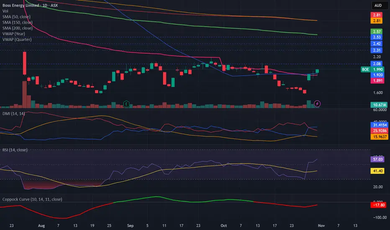Select the RSI (14, close) indicator legend
390x230 pixels.
pos(15,150)
